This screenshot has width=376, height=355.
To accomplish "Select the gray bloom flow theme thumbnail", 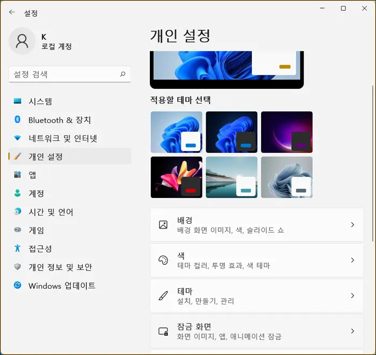I will [287, 177].
